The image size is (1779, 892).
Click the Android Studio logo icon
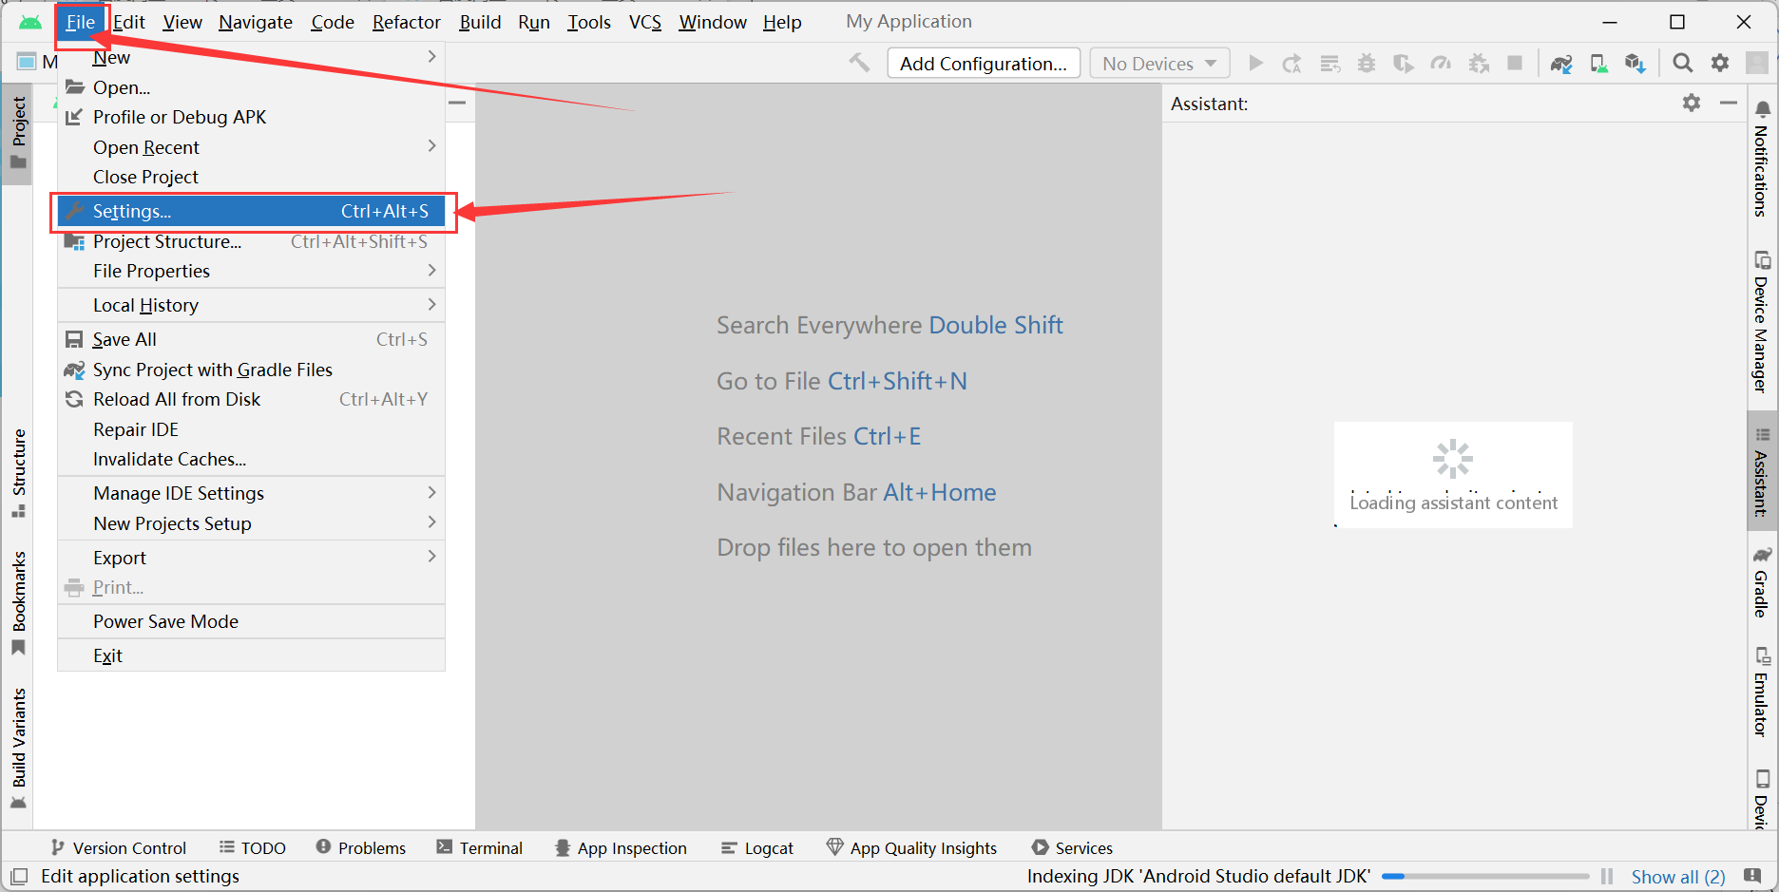click(30, 22)
